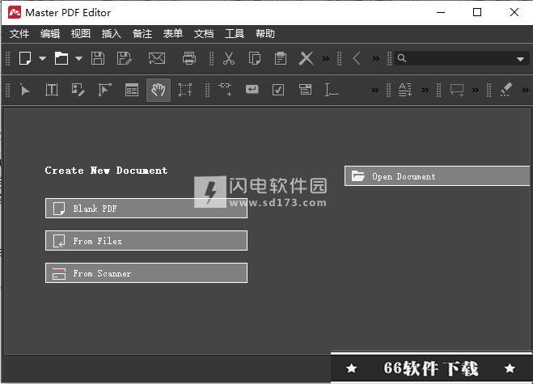Click the Insert Text lines icon
Viewport: 533px width, 384px height.
pos(405,90)
